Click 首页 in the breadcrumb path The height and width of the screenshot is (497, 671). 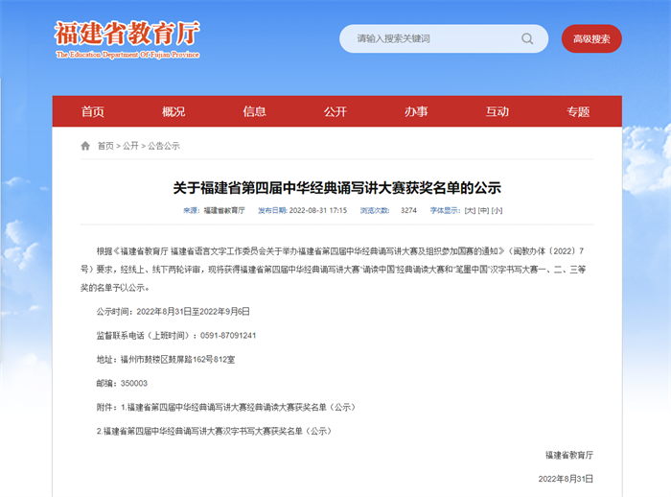coord(104,146)
